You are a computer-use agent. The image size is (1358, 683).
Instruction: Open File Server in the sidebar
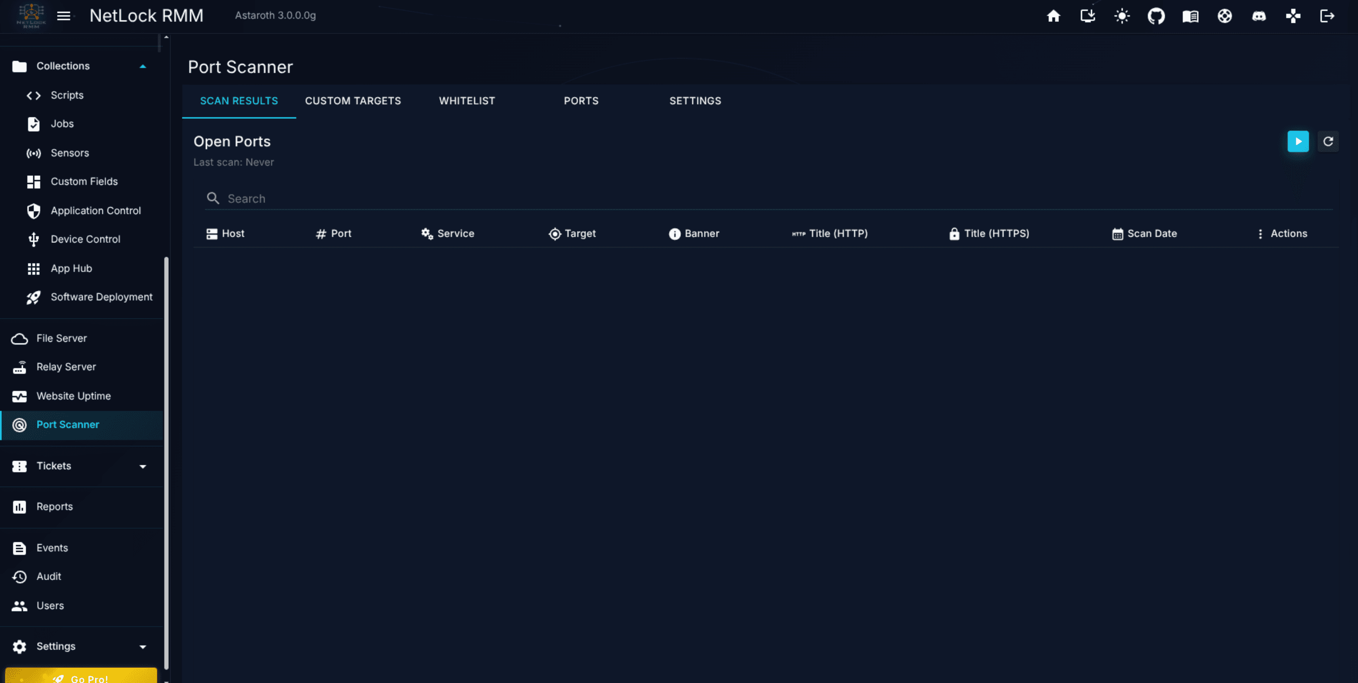point(82,338)
